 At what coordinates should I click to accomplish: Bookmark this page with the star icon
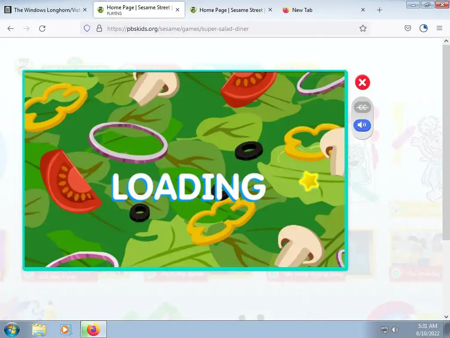click(x=363, y=28)
